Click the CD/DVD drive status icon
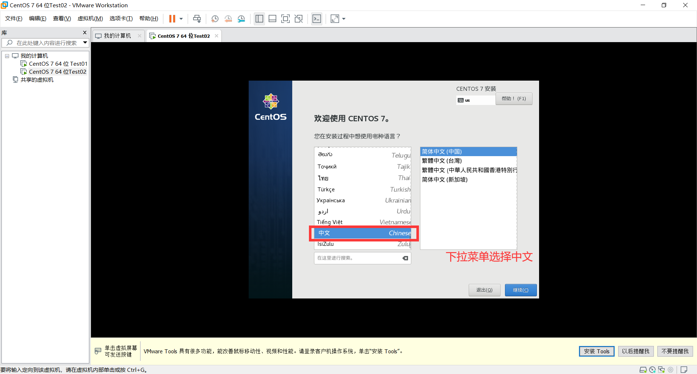The width and height of the screenshot is (697, 374). (x=652, y=370)
